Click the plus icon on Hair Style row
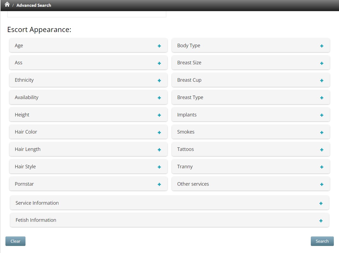This screenshot has width=339, height=253. click(x=159, y=167)
